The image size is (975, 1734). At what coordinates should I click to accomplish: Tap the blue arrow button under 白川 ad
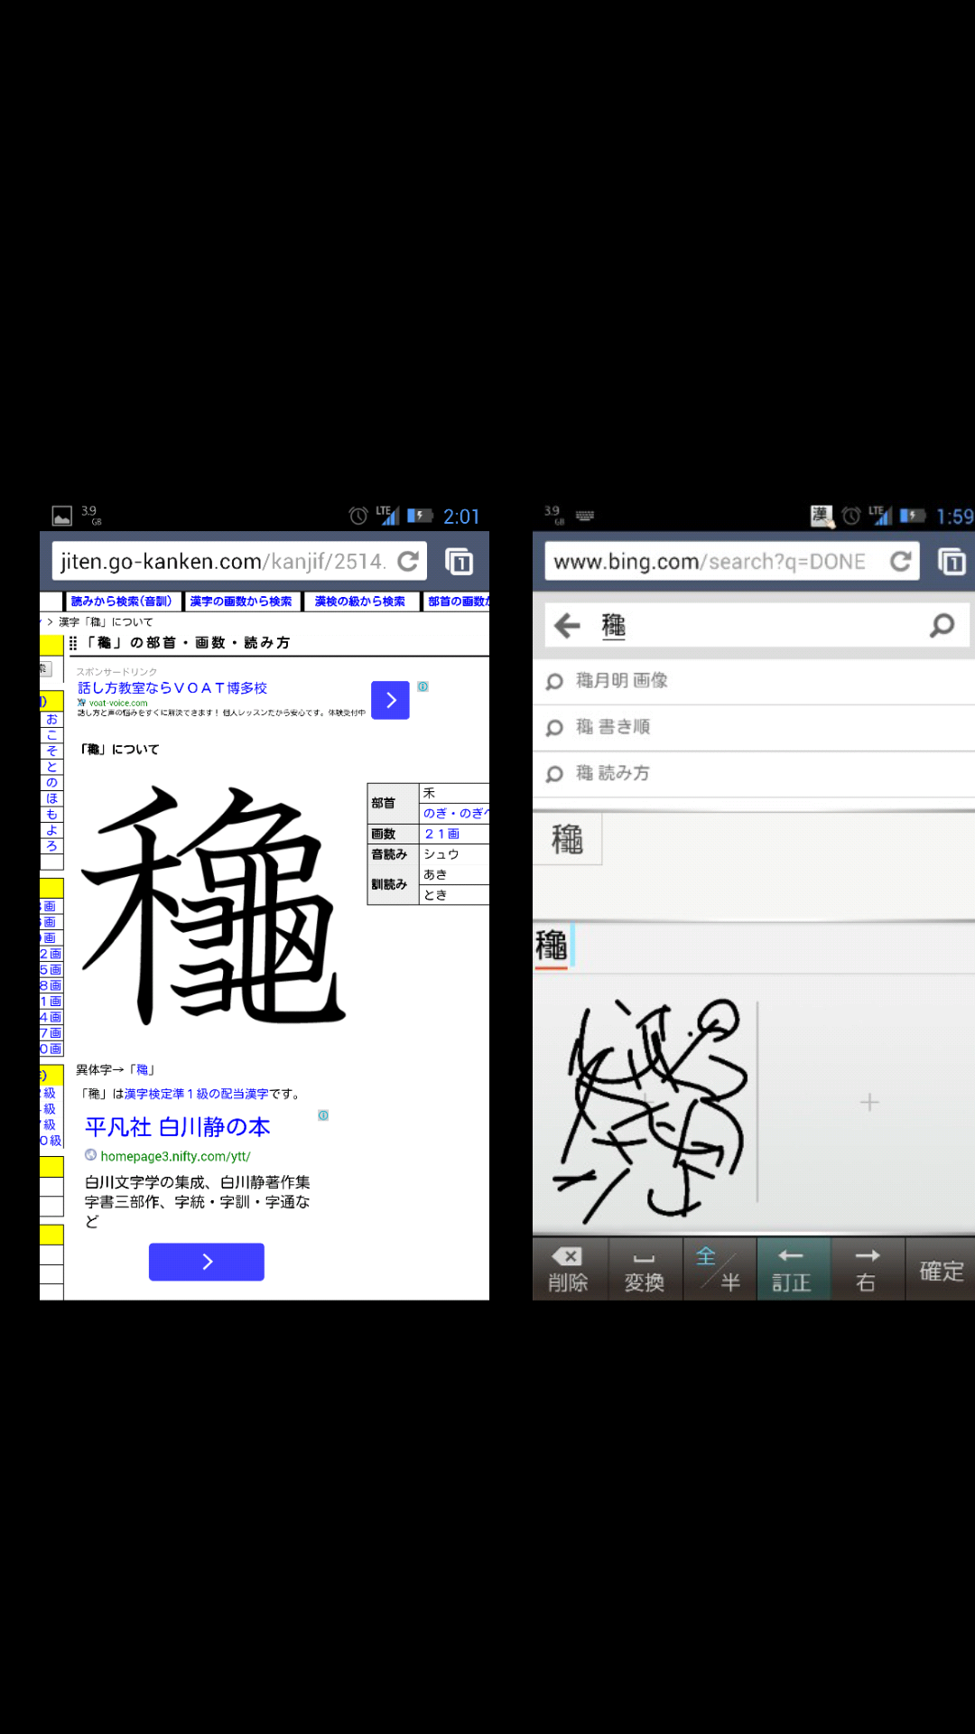207,1262
